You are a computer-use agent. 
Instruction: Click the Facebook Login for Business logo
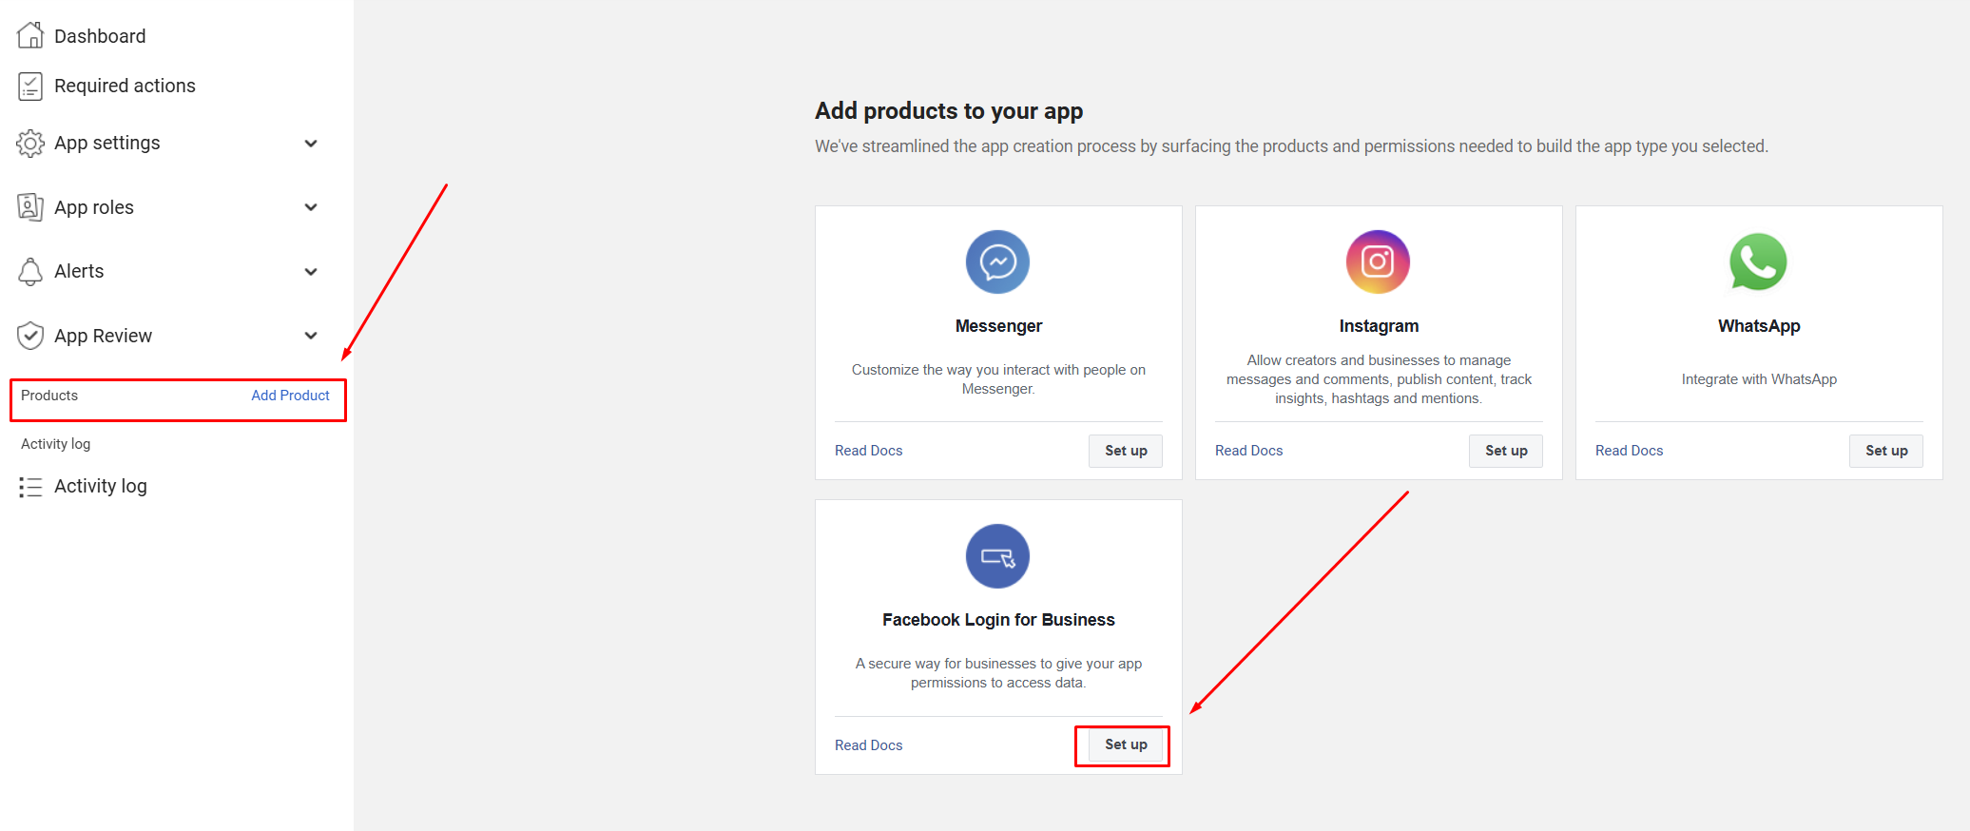(997, 556)
